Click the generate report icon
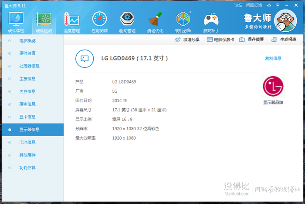The height and width of the screenshot is (204, 305). pos(274,40)
